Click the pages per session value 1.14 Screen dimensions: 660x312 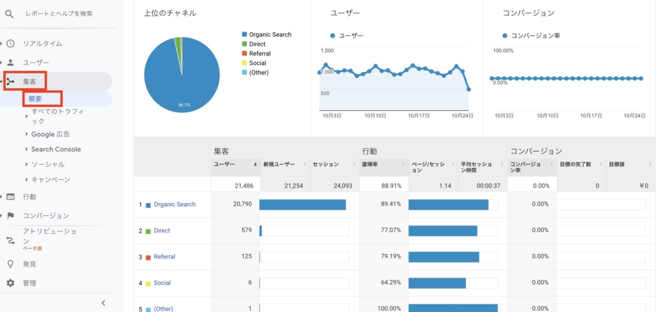tap(445, 185)
